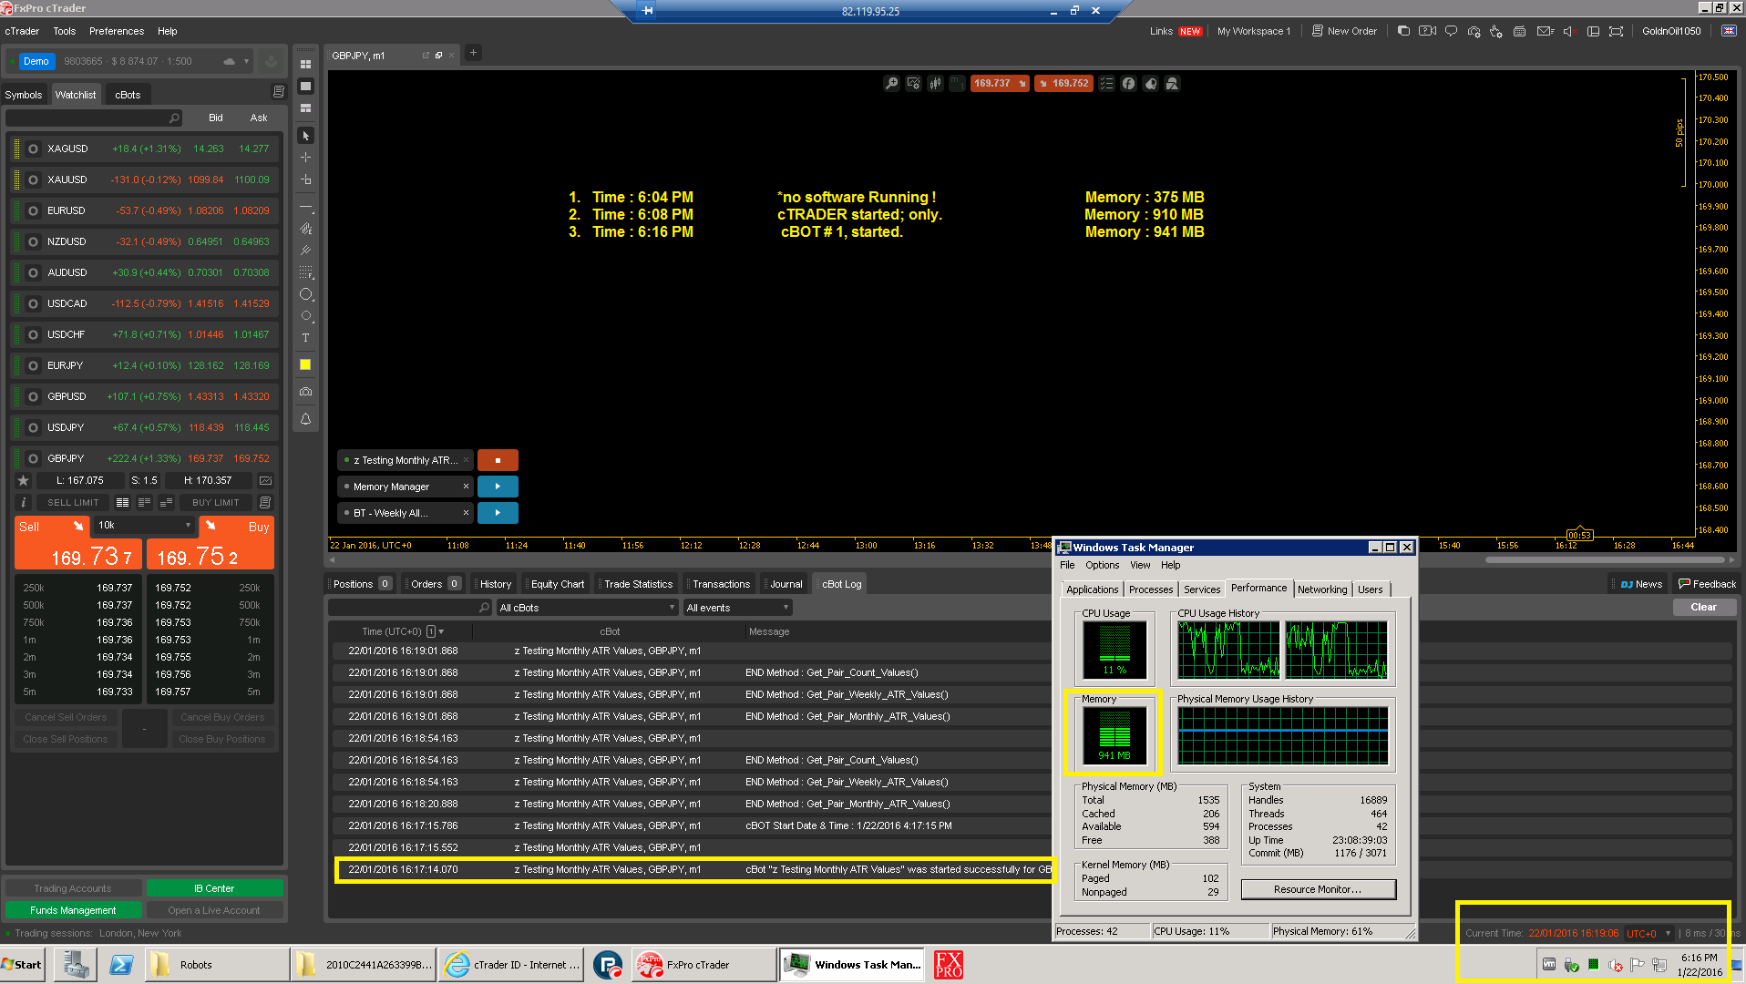Start the BT - Weekly All cBot
This screenshot has width=1746, height=984.
498,513
